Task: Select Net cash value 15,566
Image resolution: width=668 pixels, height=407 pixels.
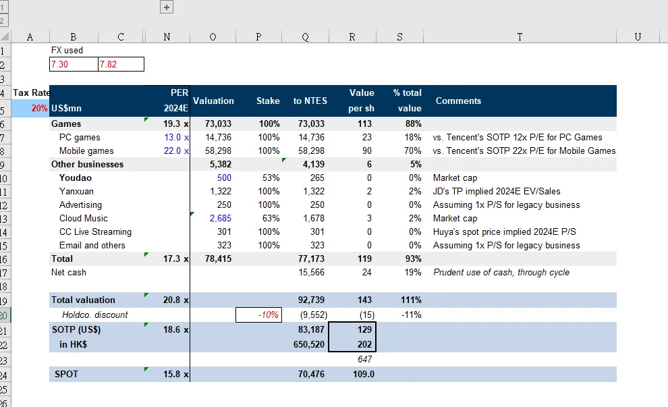Action: click(x=306, y=272)
